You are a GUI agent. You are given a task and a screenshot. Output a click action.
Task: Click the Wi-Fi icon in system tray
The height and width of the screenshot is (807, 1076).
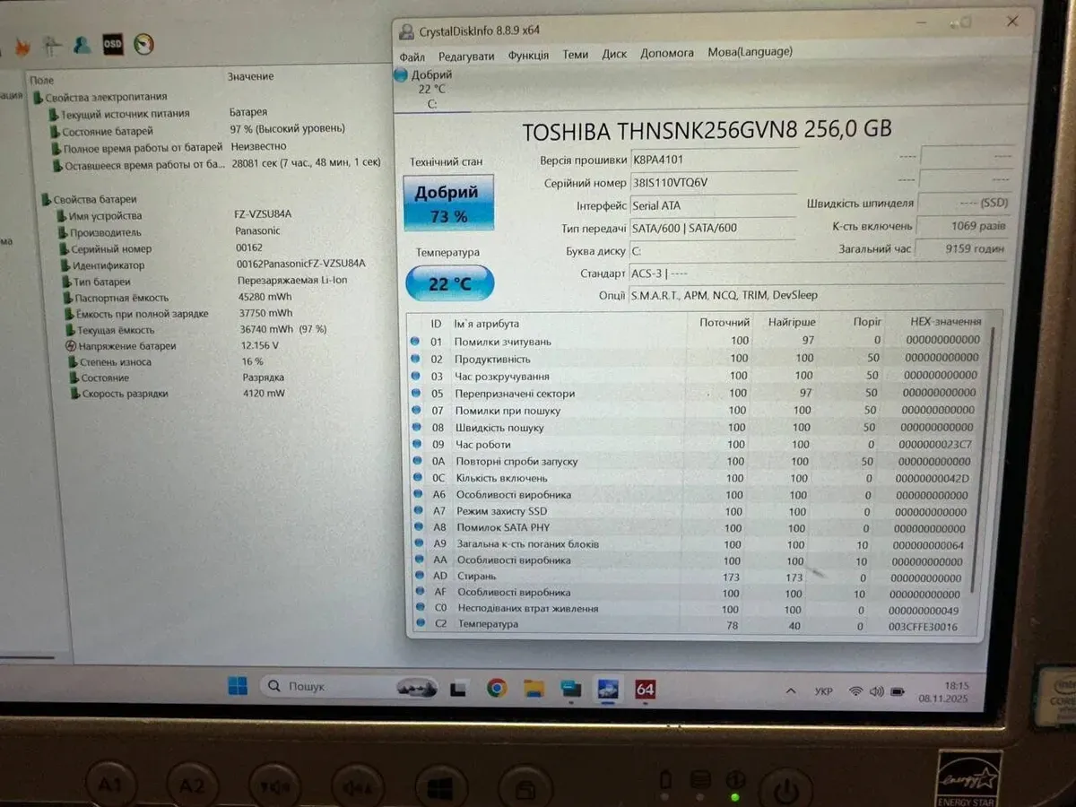point(855,691)
